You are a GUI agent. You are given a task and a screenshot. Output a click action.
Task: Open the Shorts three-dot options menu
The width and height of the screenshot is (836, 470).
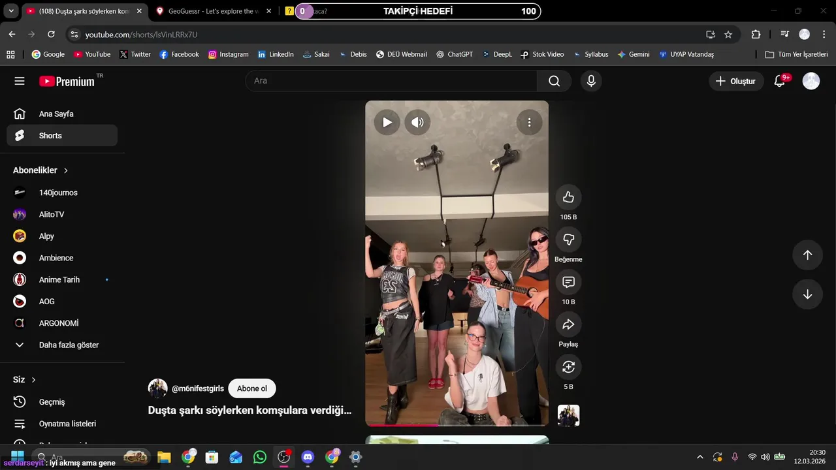point(529,122)
